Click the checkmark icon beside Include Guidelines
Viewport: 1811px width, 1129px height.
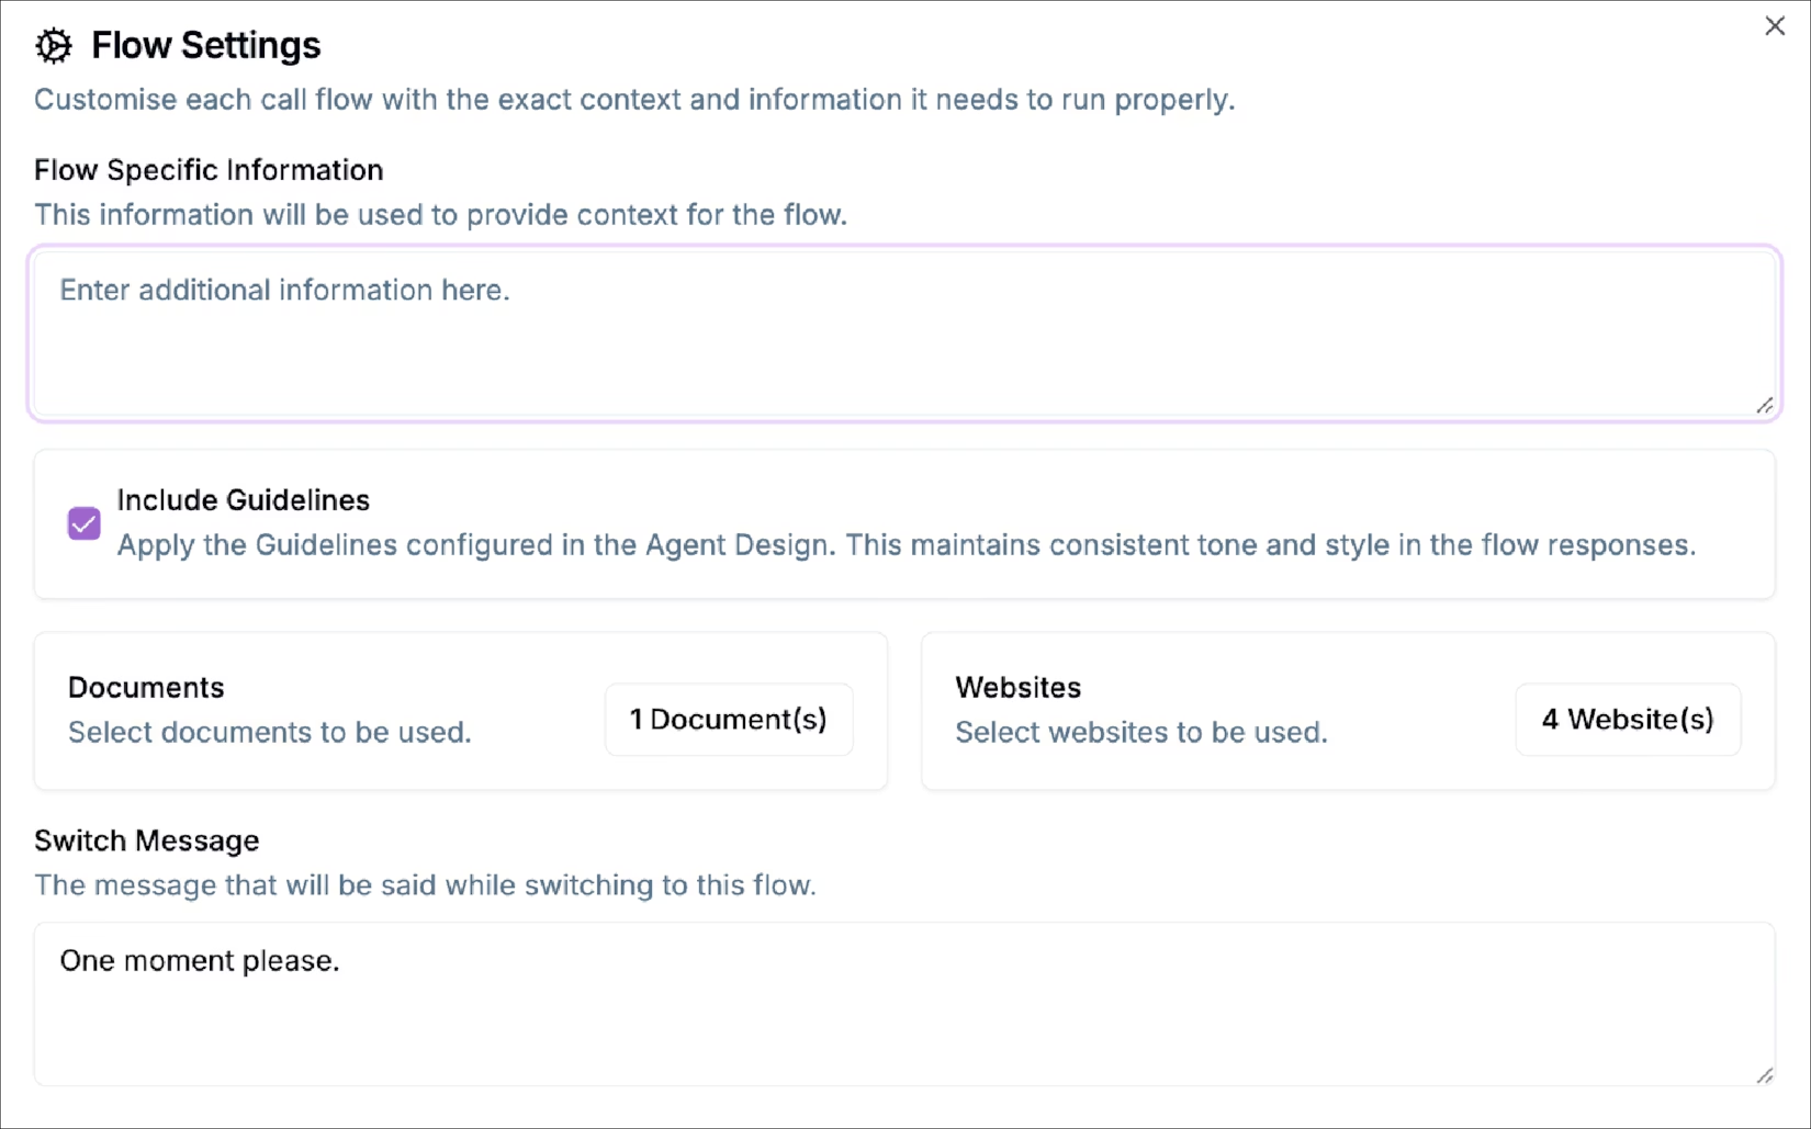(83, 523)
